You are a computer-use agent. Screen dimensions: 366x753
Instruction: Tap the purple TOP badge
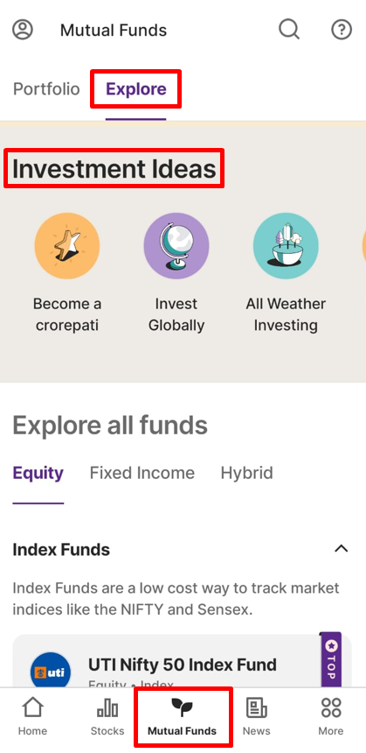(x=331, y=658)
